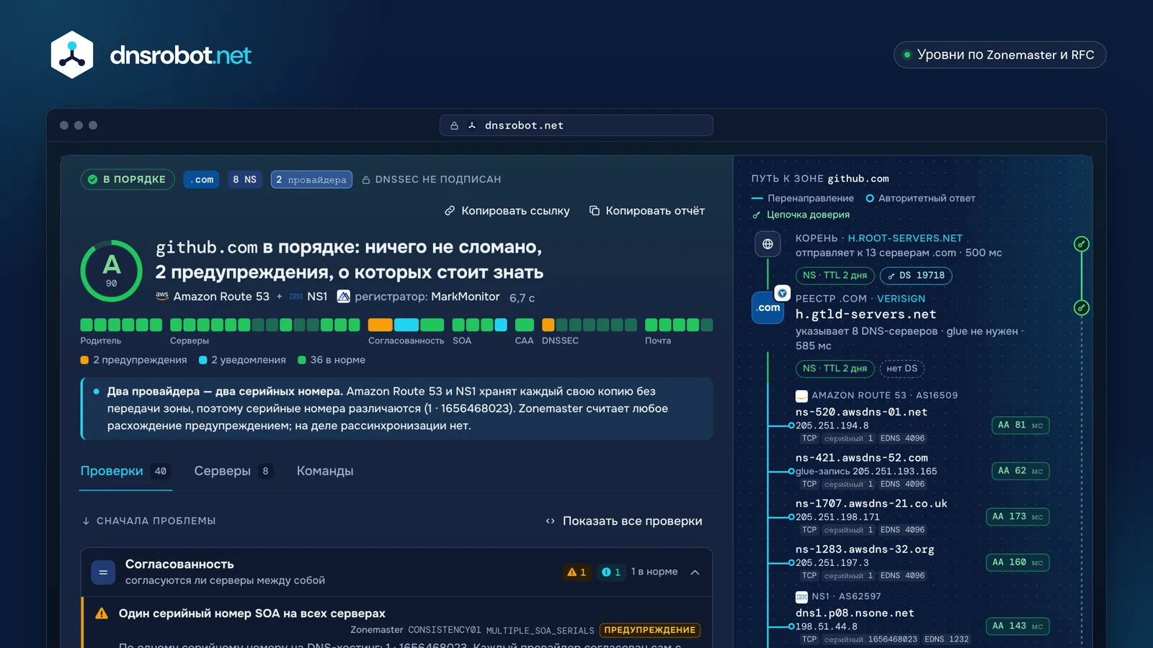Click the .com TLD badge

click(202, 179)
